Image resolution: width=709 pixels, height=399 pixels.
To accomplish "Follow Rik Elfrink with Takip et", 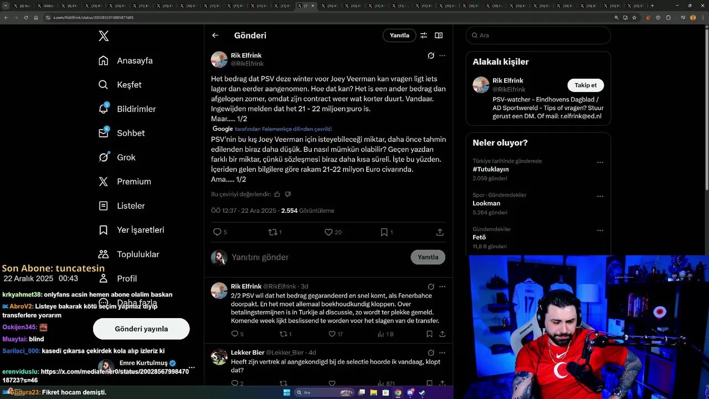I will pos(585,85).
